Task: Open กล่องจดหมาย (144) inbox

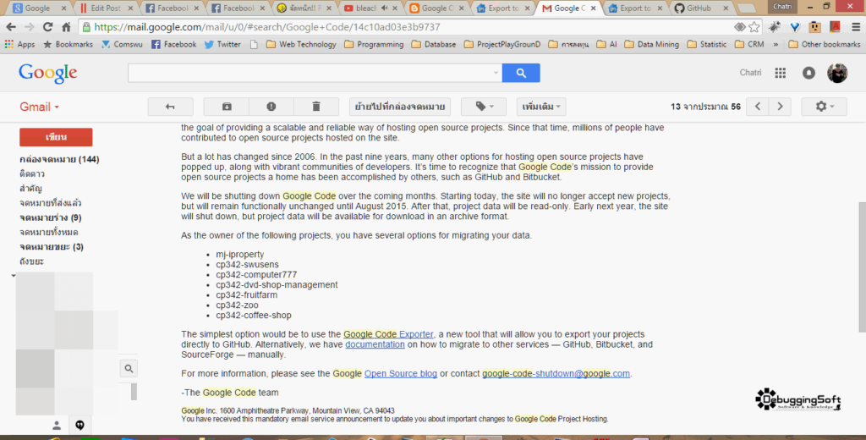Action: tap(59, 159)
